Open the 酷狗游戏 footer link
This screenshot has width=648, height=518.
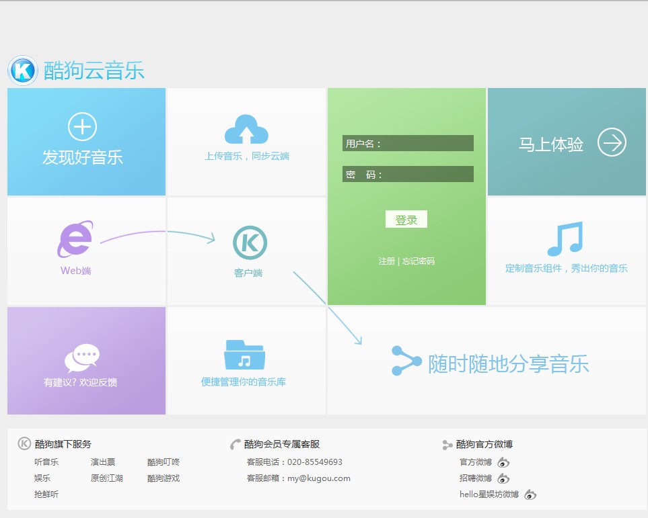[164, 478]
